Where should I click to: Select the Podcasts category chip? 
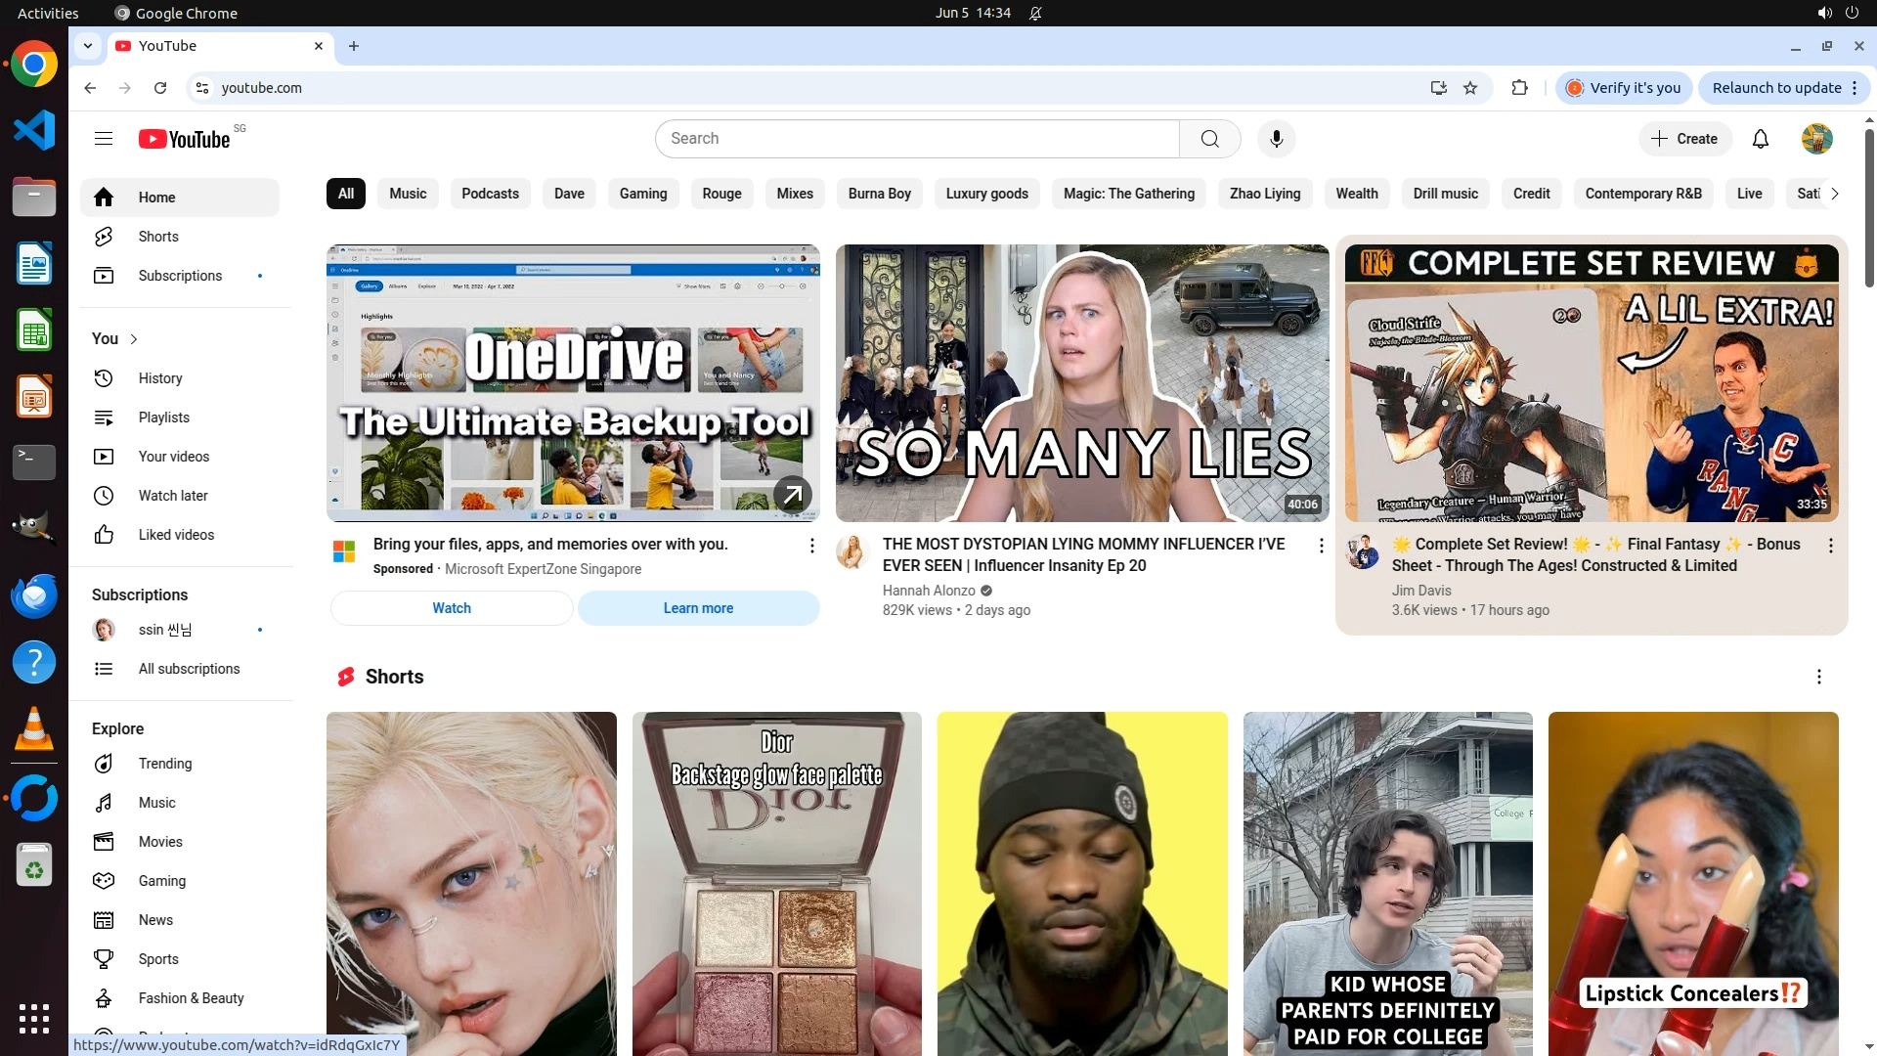[490, 194]
